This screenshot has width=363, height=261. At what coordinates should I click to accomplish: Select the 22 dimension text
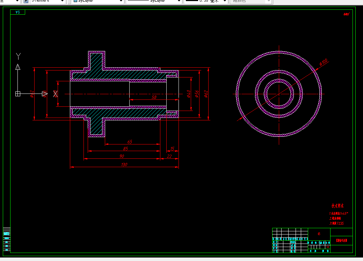click(x=169, y=156)
